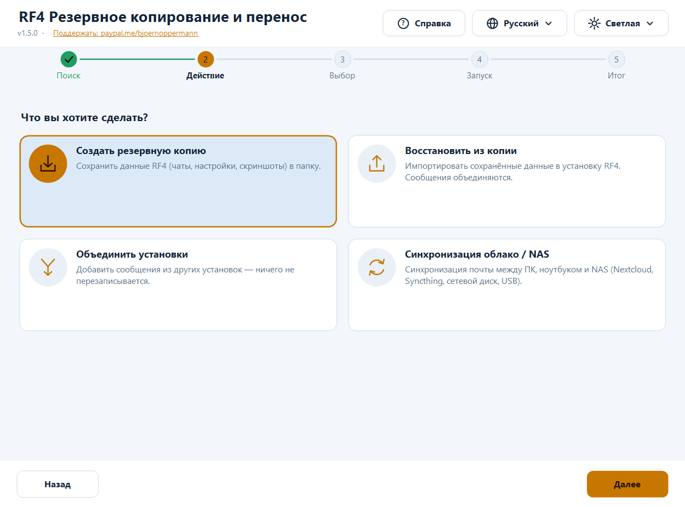Click the Что вы хотите сделать? heading
685x507 pixels.
(x=84, y=117)
